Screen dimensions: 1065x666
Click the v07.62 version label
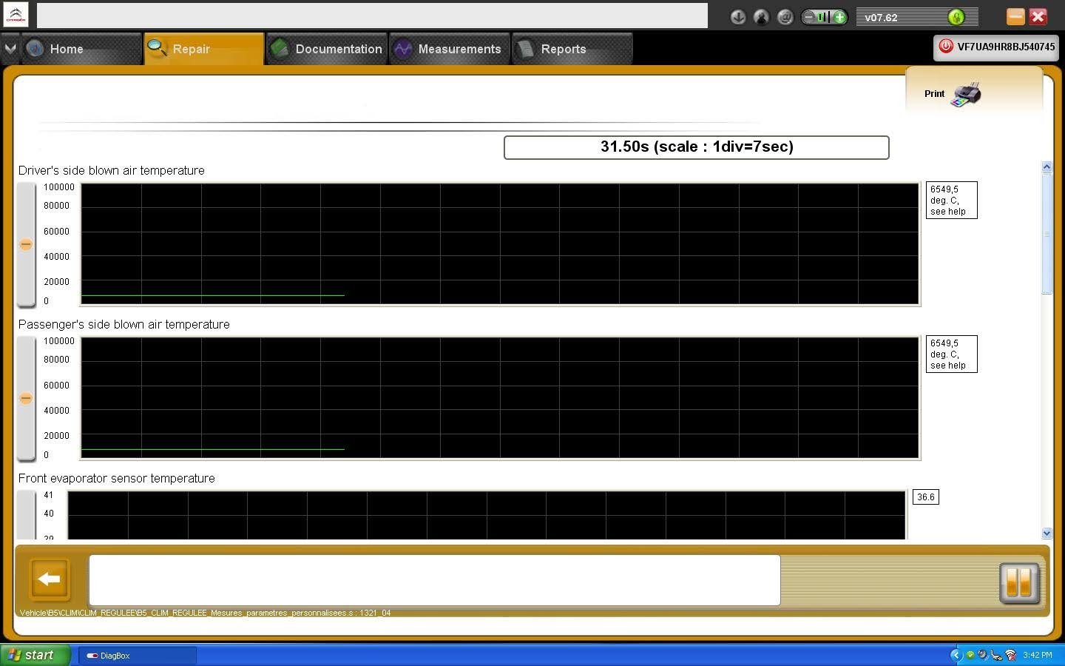pos(881,18)
